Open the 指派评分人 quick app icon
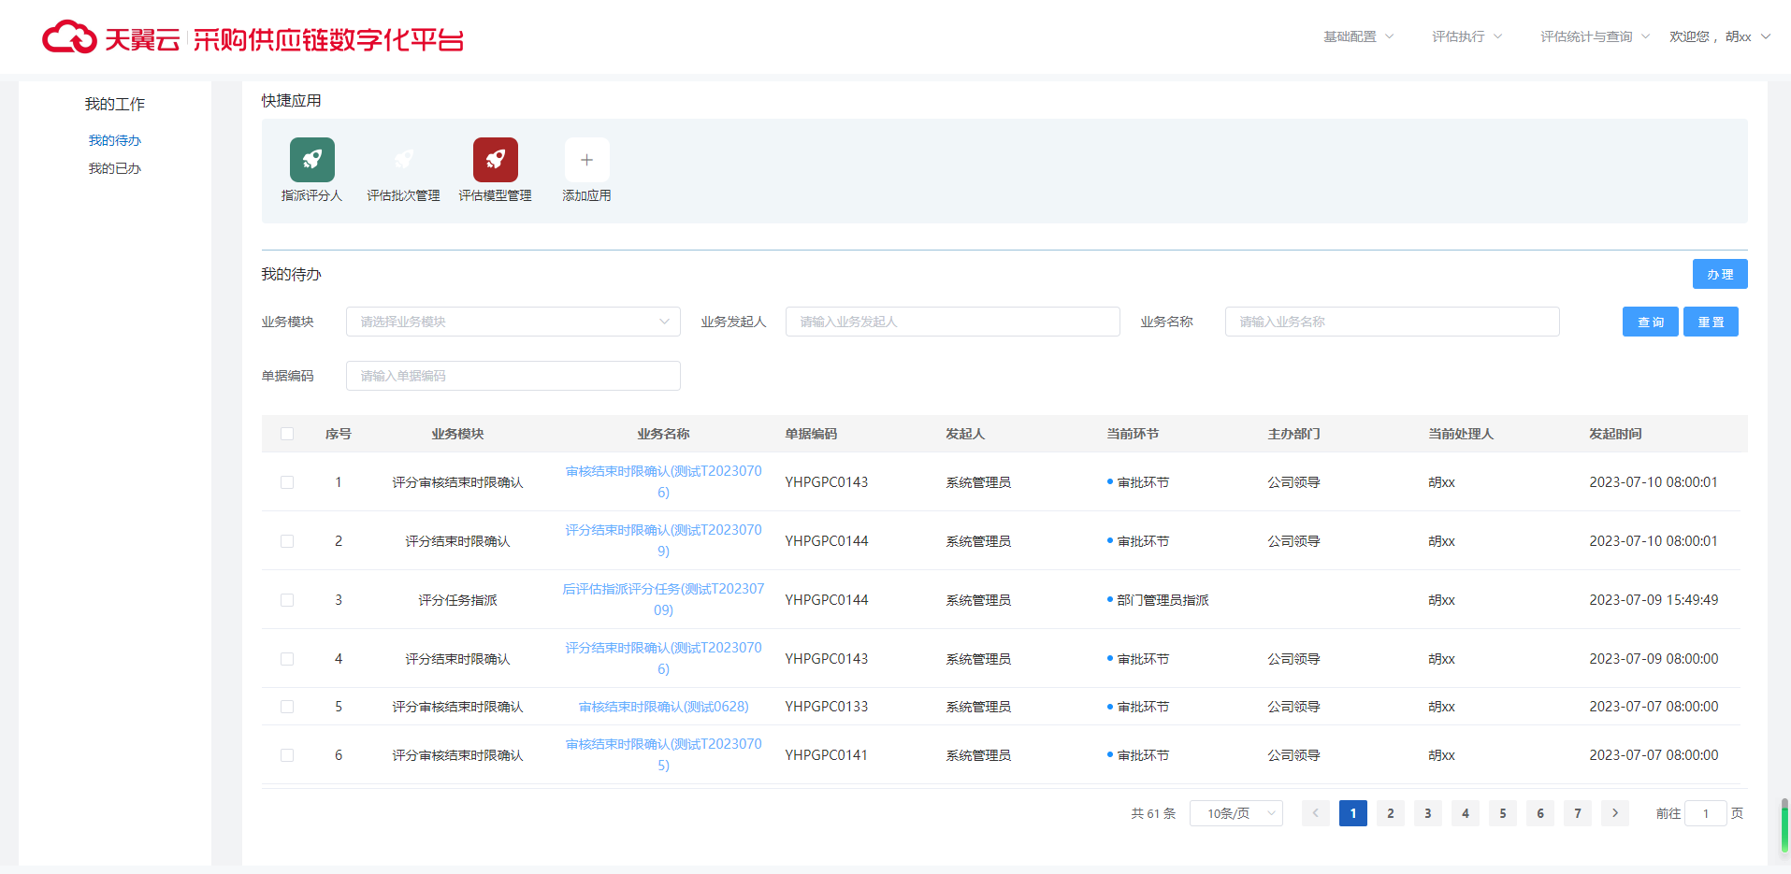 pos(311,160)
